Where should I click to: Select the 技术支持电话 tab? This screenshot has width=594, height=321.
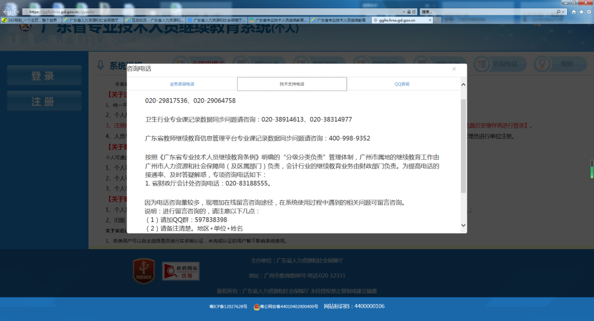click(x=291, y=84)
